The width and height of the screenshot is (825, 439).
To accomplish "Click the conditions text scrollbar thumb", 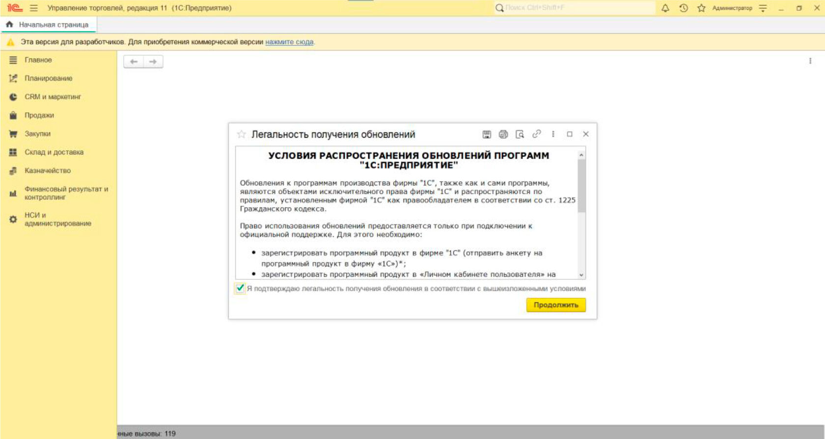I will pyautogui.click(x=581, y=186).
